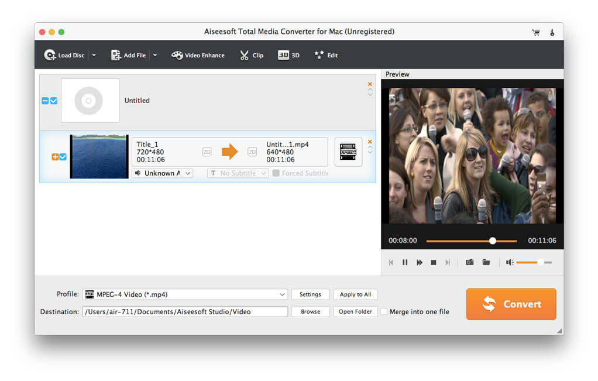Toggle the Title_1 checkbox

point(63,157)
